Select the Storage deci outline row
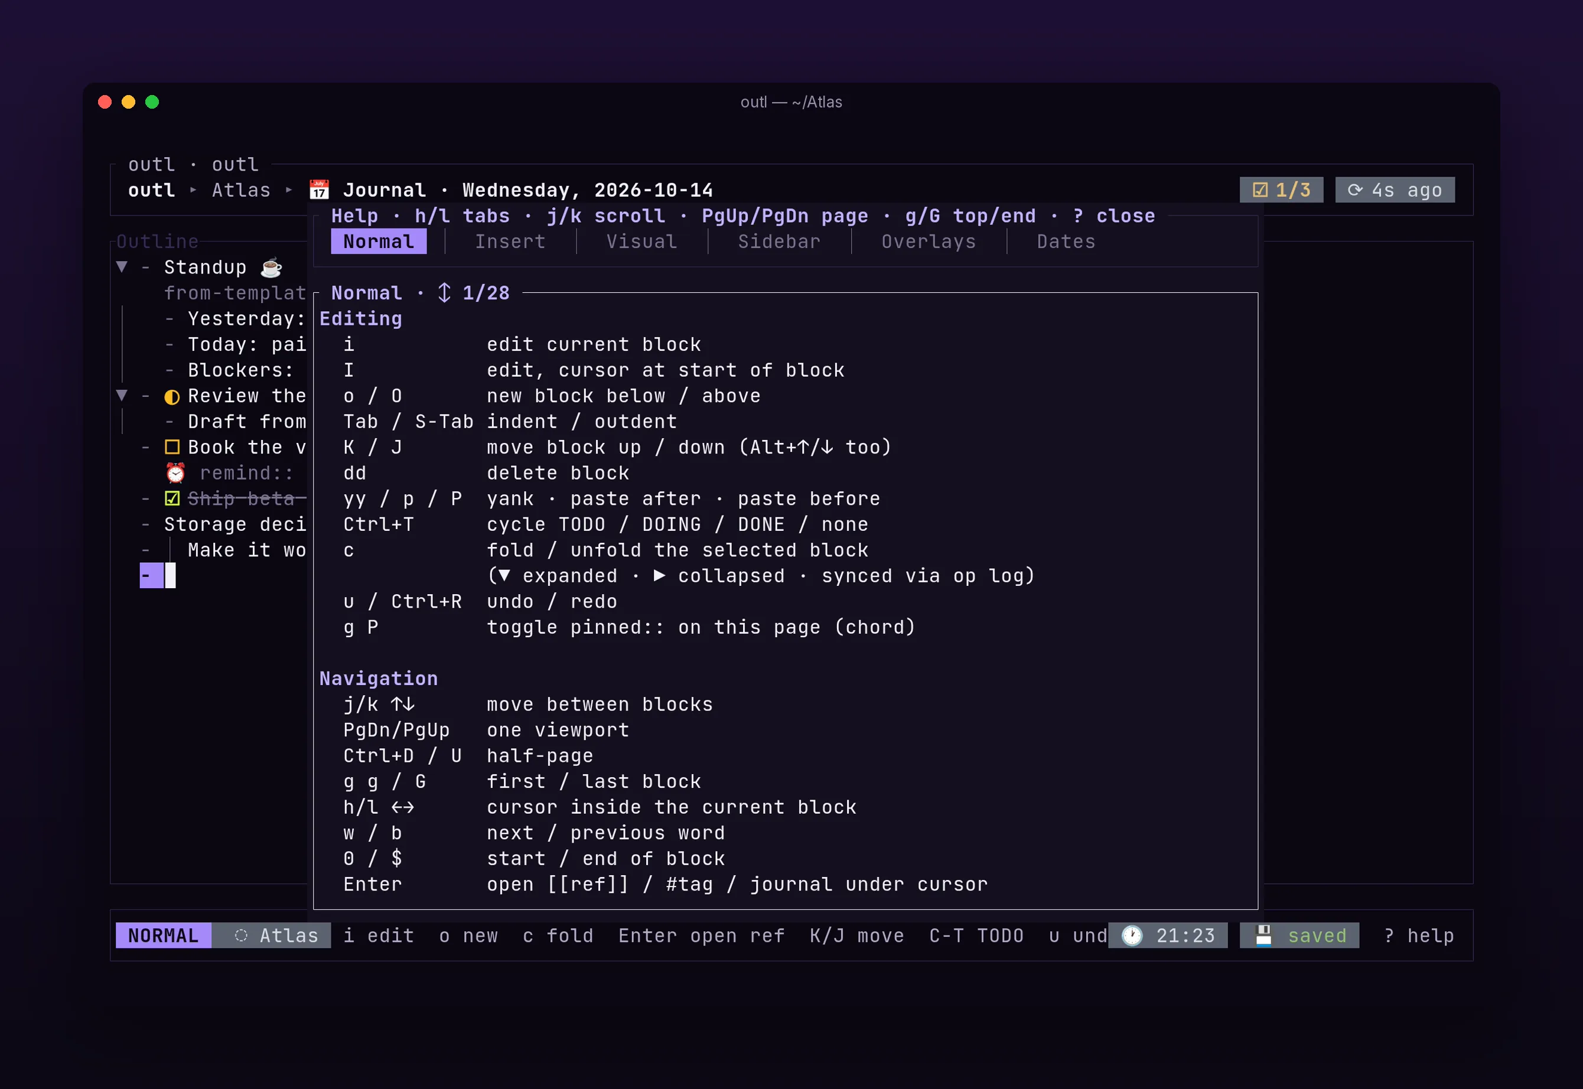Image resolution: width=1583 pixels, height=1089 pixels. tap(224, 524)
